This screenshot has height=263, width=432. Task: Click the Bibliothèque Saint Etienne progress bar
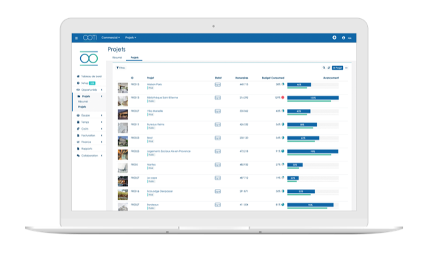(x=313, y=98)
